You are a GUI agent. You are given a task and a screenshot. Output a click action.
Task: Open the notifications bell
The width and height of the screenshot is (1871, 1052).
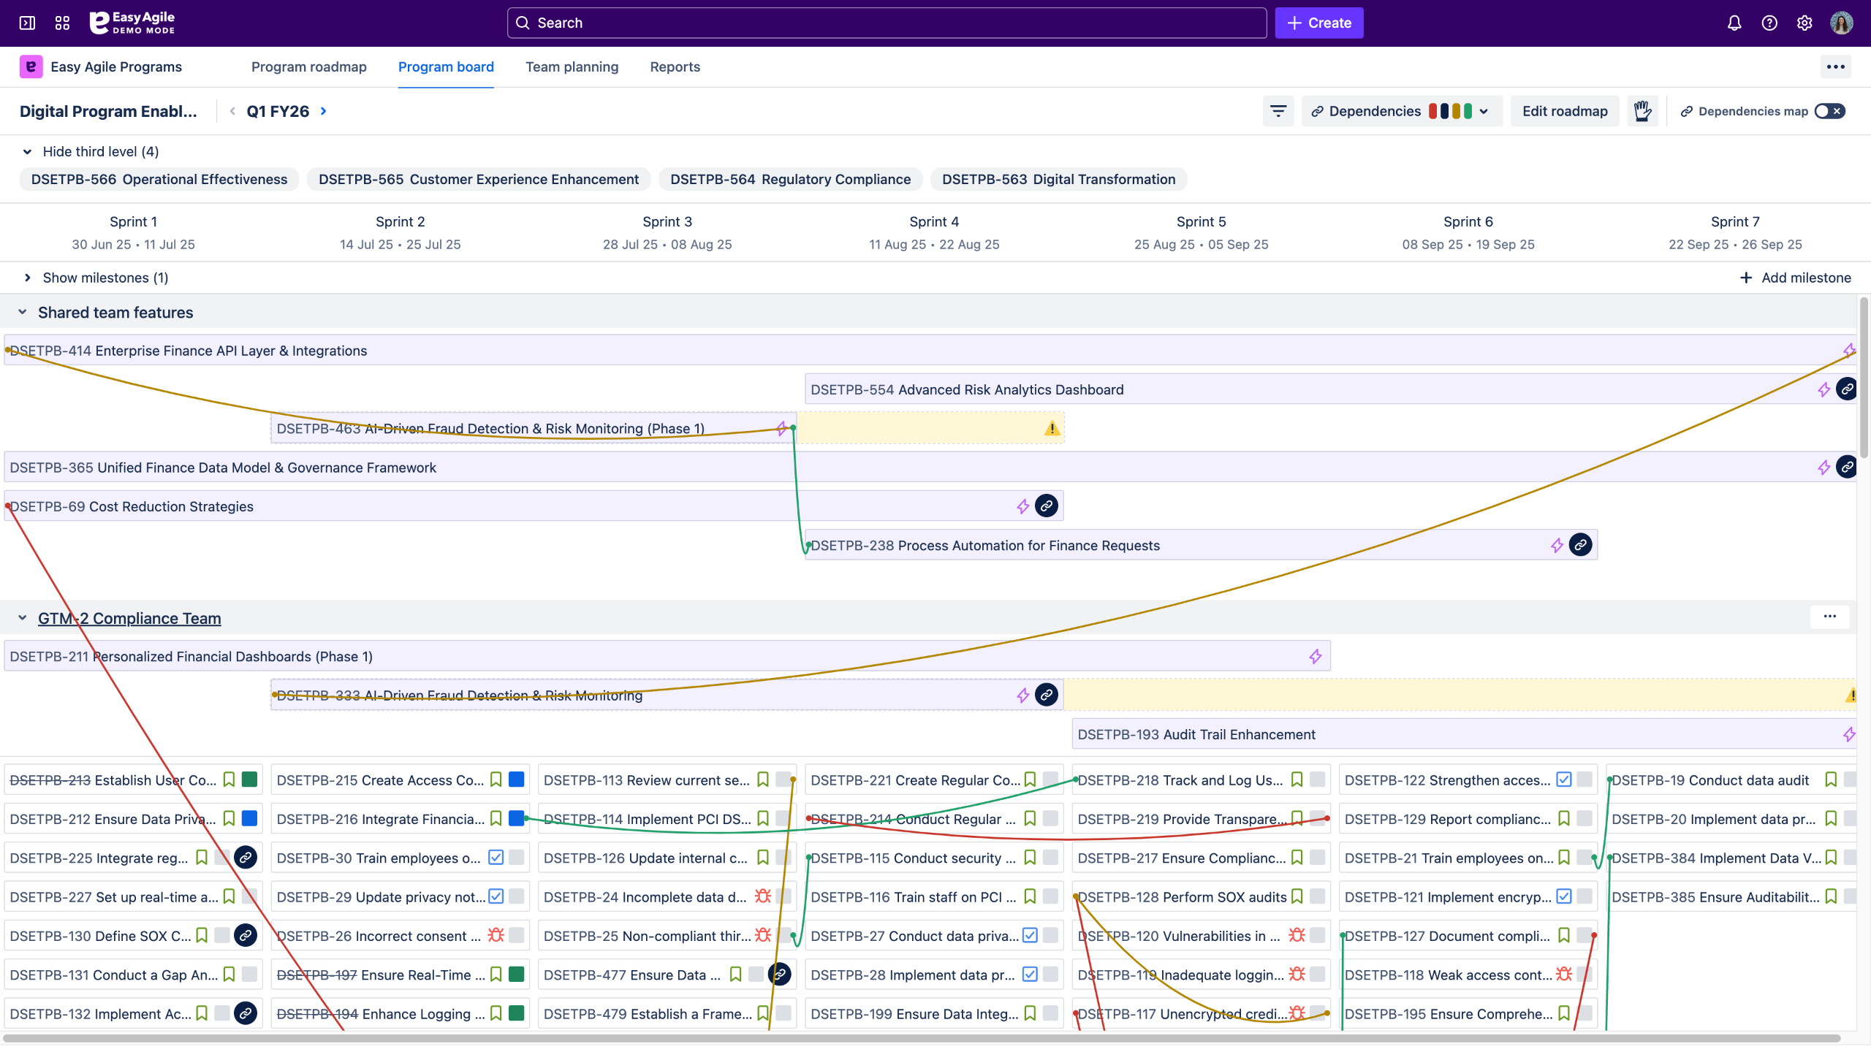[x=1734, y=23]
